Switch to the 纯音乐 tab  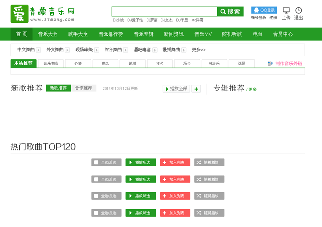coord(215,64)
